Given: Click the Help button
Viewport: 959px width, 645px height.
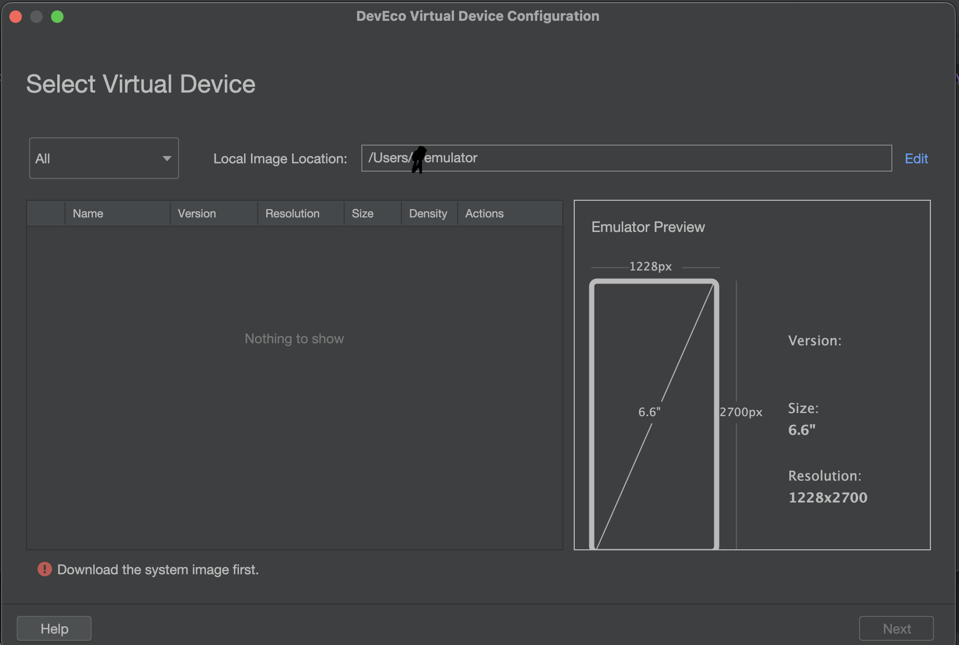Looking at the screenshot, I should 54,628.
